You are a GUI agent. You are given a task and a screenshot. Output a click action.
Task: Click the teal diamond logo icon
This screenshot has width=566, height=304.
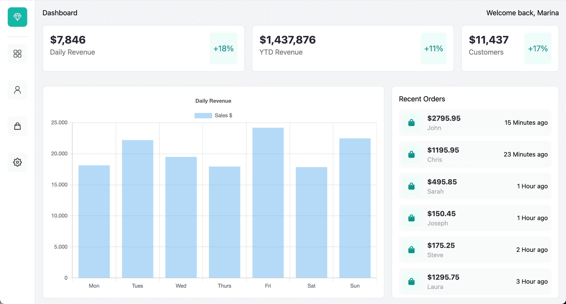click(17, 17)
